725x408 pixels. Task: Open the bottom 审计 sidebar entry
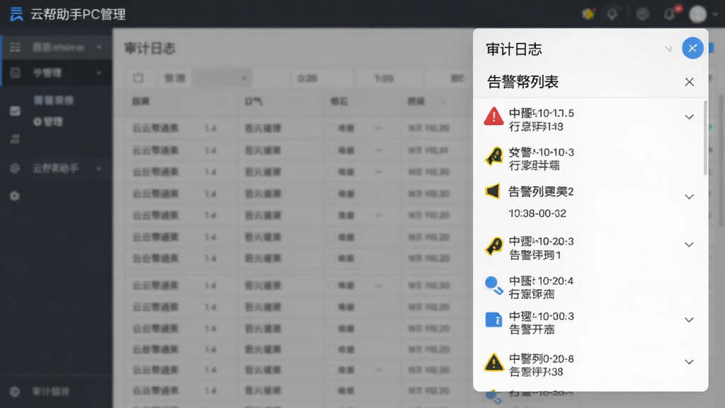[51, 392]
